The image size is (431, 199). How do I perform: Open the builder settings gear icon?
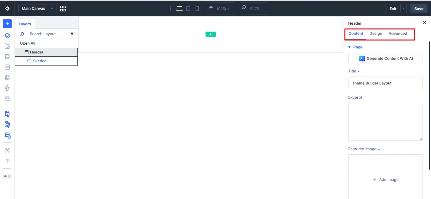pyautogui.click(x=7, y=9)
